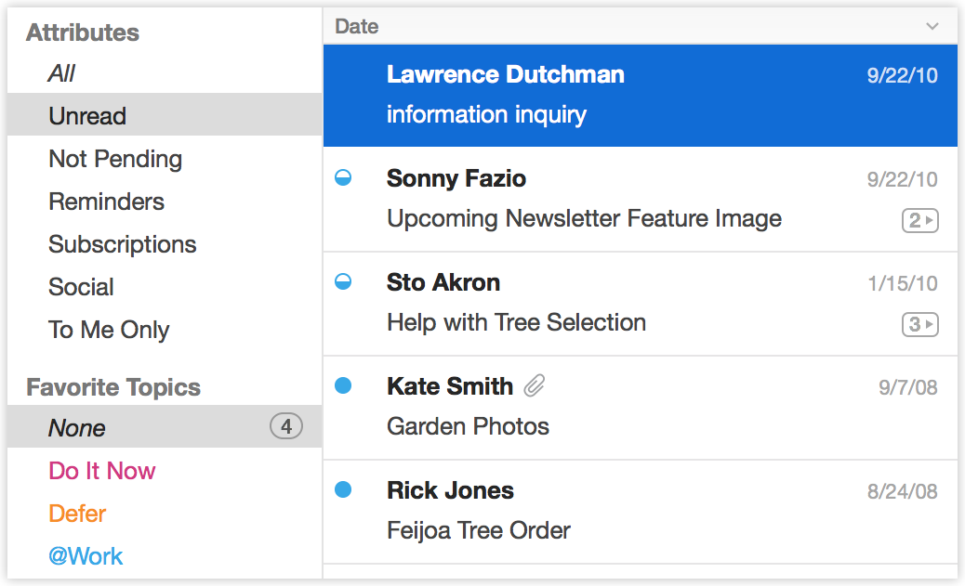Open the Subscriptions mailbox filter
The height and width of the screenshot is (586, 965).
click(122, 244)
